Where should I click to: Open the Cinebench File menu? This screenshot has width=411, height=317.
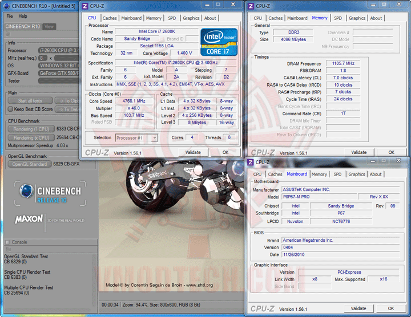tap(10, 16)
